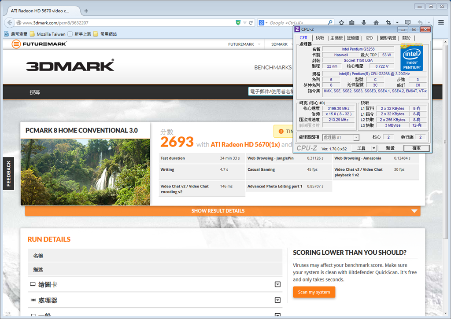Click the Scan my system button
This screenshot has width=451, height=319.
pyautogui.click(x=314, y=292)
